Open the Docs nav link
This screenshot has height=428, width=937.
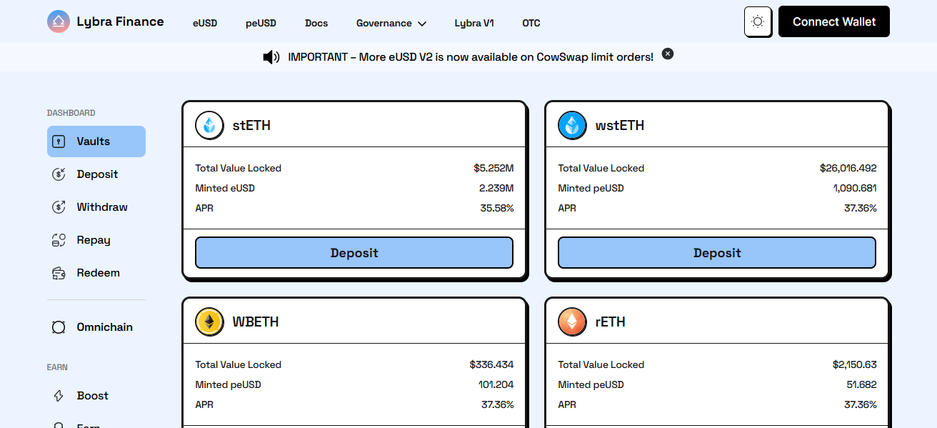(x=316, y=23)
